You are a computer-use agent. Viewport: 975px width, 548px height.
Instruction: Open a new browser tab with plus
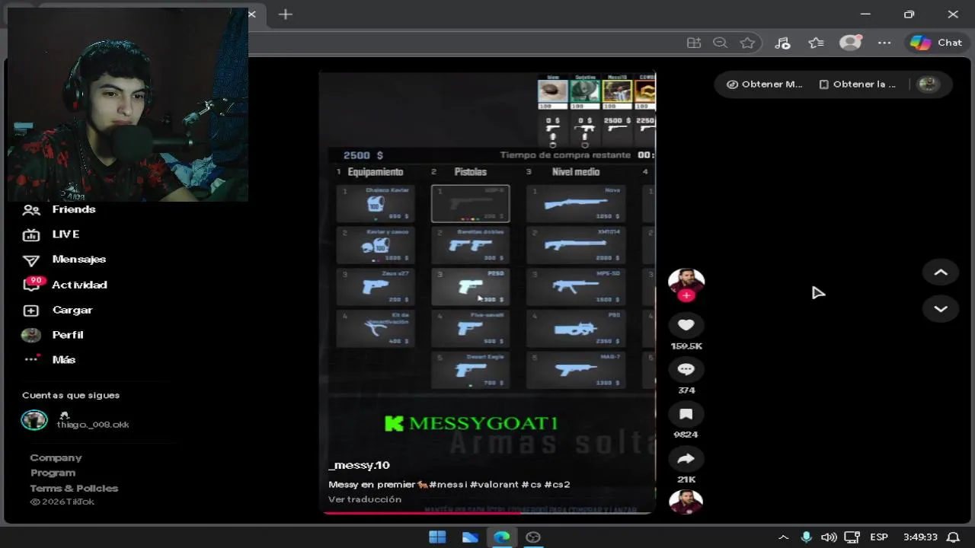pos(286,14)
